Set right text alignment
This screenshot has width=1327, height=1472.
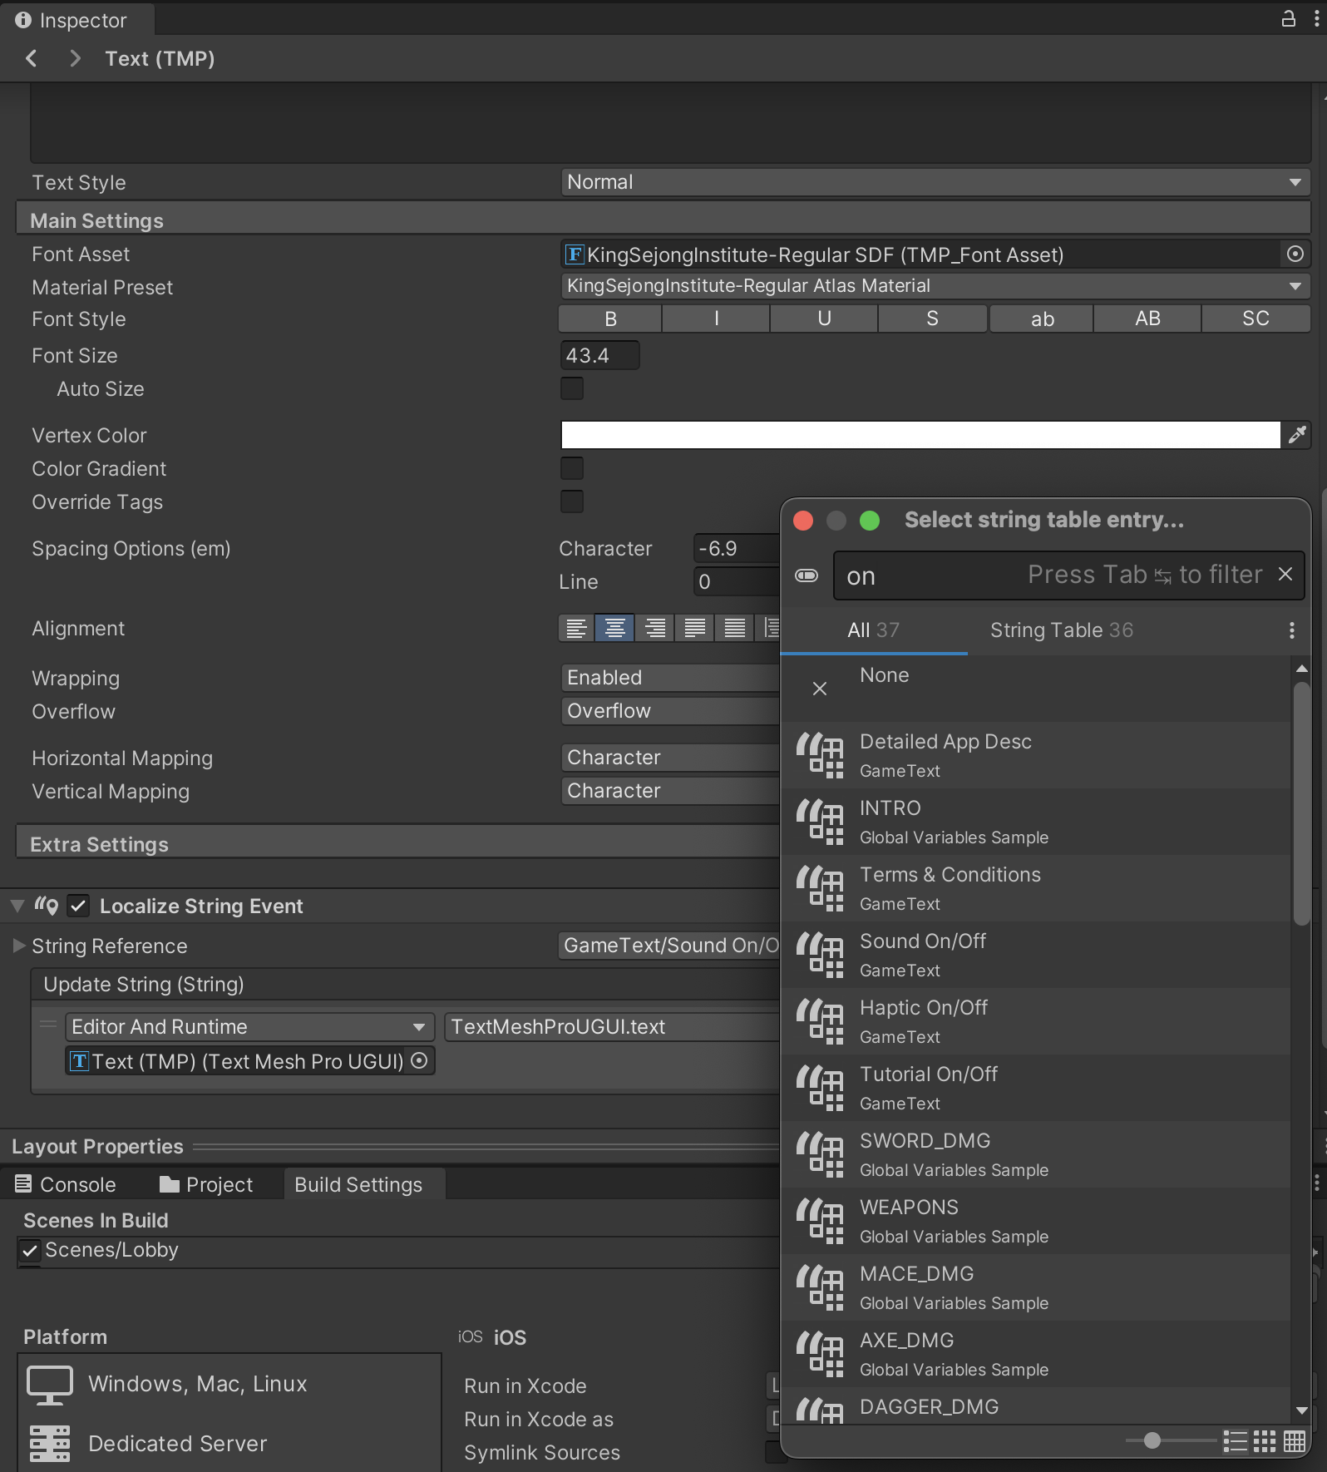pyautogui.click(x=655, y=628)
